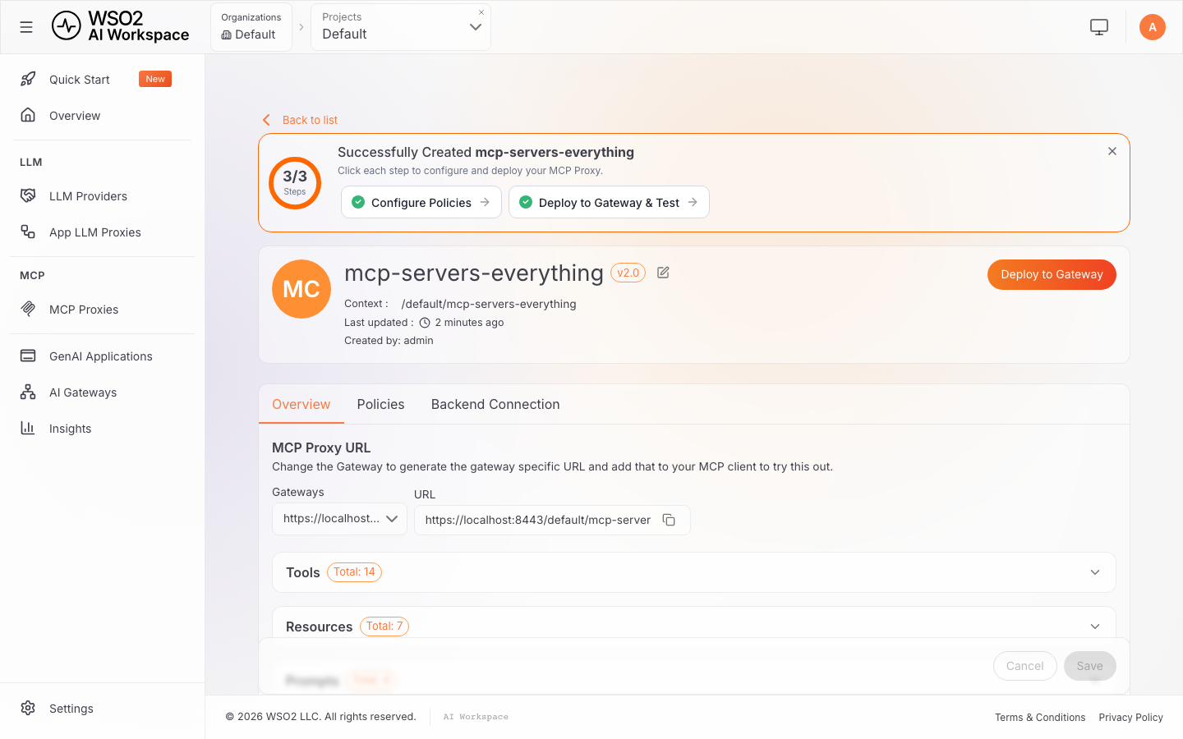
Task: Click the Save button
Action: [x=1090, y=666]
